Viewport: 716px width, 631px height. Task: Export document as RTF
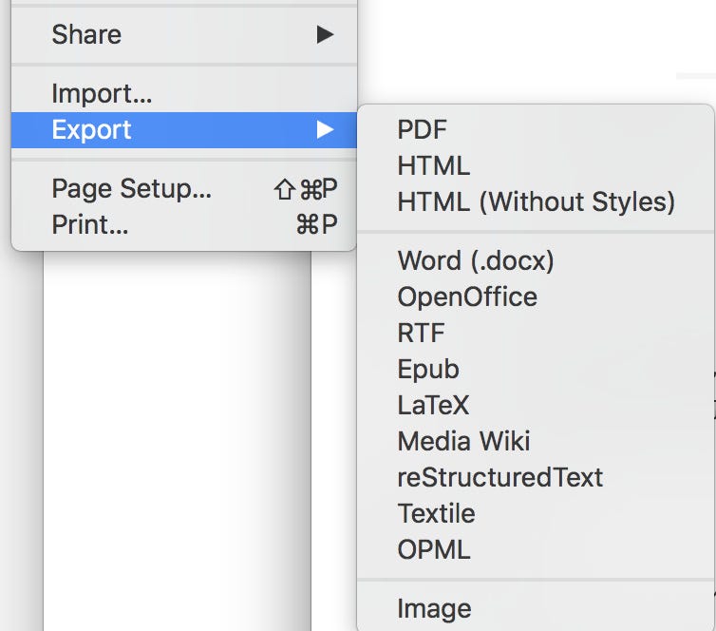point(536,333)
